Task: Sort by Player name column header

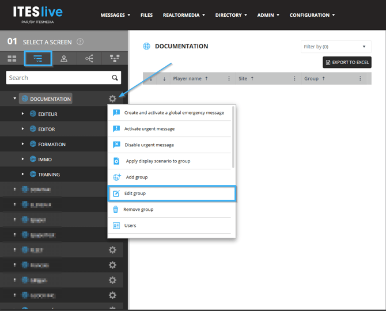Action: click(187, 78)
